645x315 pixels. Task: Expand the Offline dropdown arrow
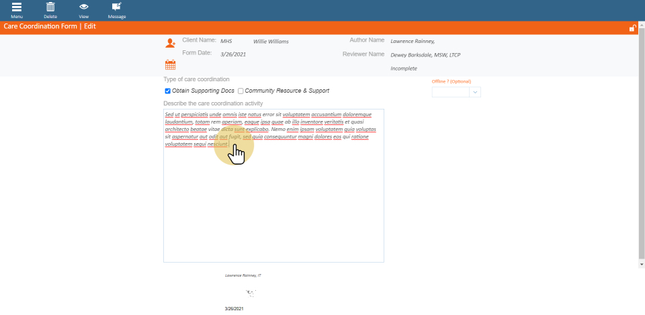(x=475, y=92)
